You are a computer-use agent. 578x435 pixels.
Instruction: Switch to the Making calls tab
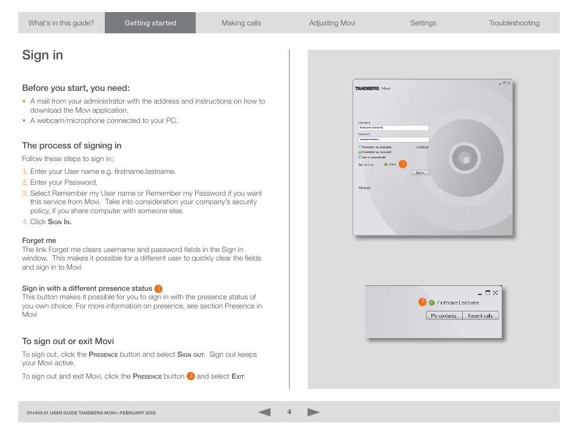click(241, 23)
